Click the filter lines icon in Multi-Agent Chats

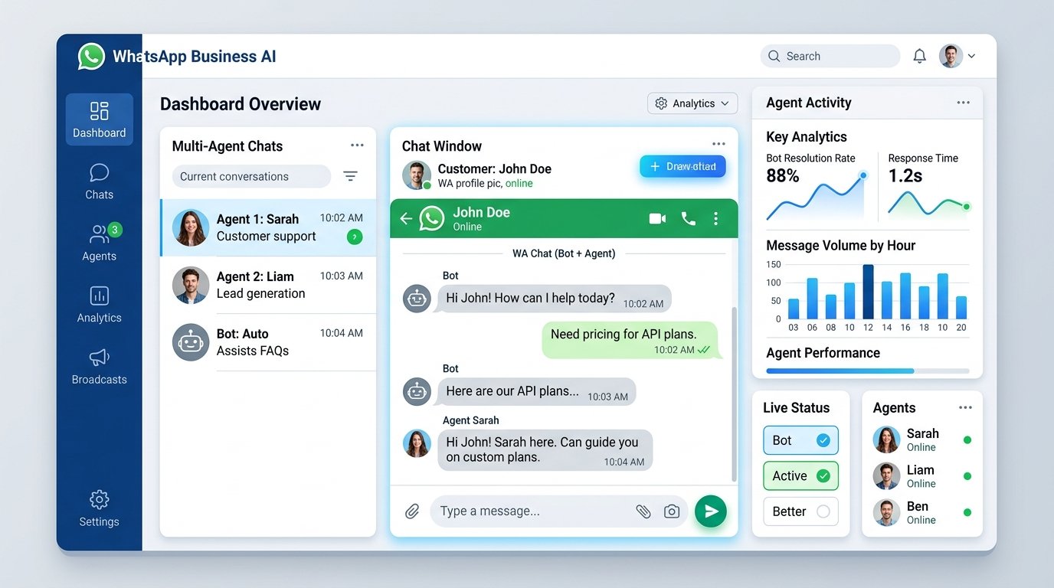click(x=350, y=176)
